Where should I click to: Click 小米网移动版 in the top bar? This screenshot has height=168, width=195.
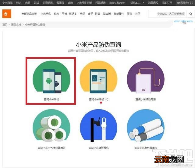[x=84, y=3]
